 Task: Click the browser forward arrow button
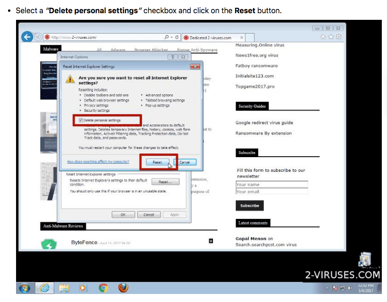(x=38, y=37)
